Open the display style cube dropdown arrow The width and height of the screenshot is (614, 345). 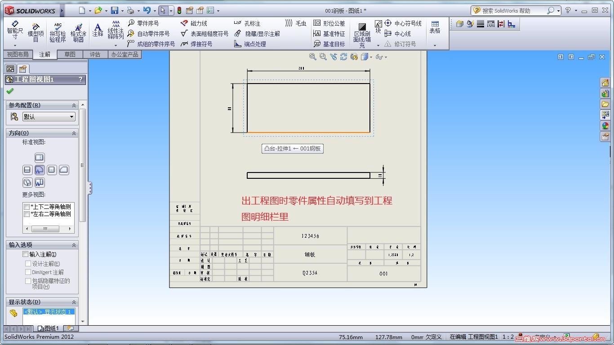coord(371,57)
